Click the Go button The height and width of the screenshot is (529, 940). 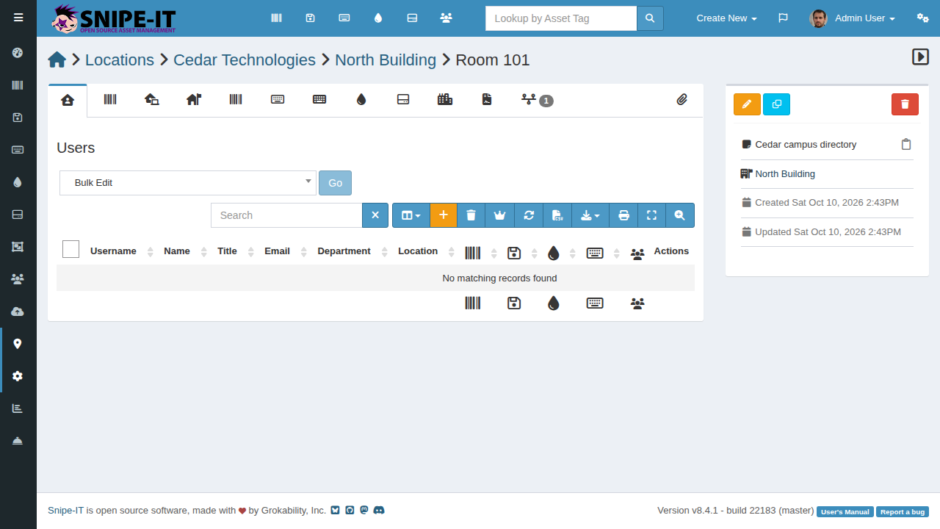point(335,183)
